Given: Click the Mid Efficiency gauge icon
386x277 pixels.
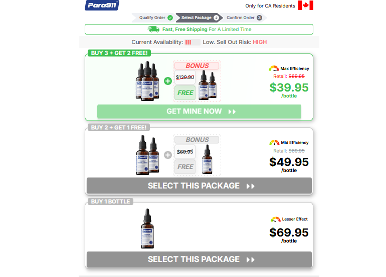Looking at the screenshot, I should click(274, 142).
